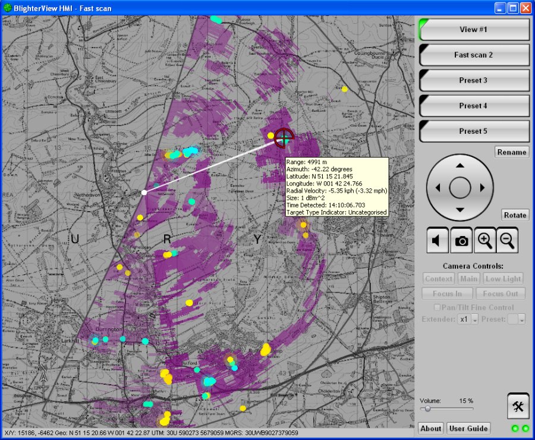Adjust the Volume slider handle
The height and width of the screenshot is (440, 535).
tap(427, 409)
